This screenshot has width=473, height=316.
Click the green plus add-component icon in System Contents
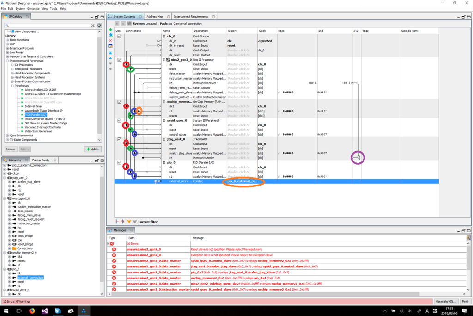[110, 30]
